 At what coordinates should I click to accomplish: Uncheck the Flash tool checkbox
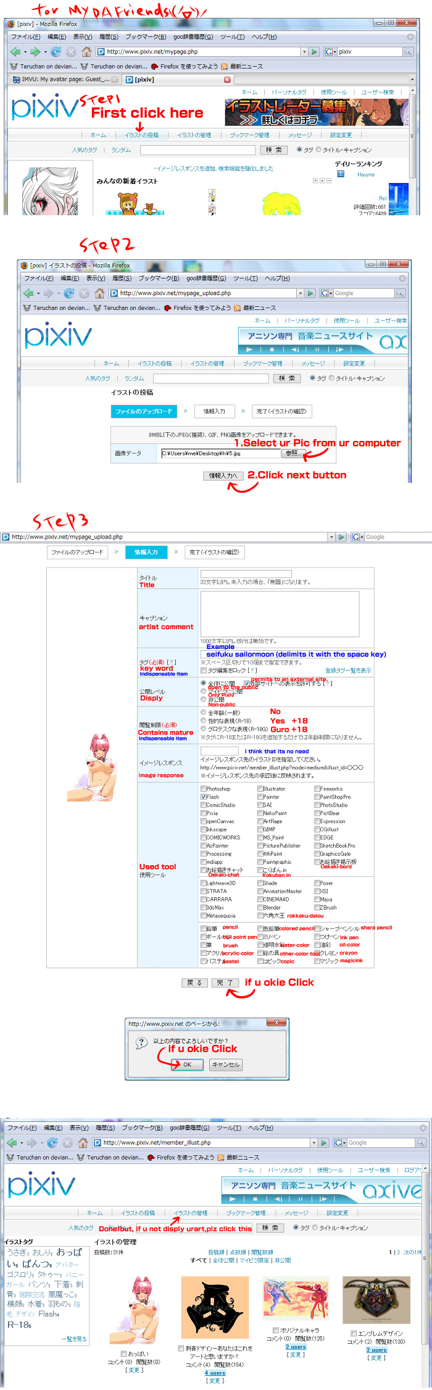[x=204, y=797]
